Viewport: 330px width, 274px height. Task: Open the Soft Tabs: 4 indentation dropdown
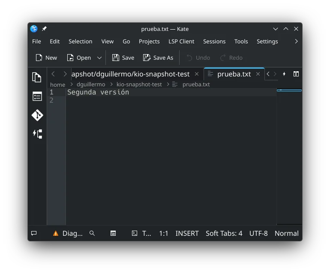(224, 233)
